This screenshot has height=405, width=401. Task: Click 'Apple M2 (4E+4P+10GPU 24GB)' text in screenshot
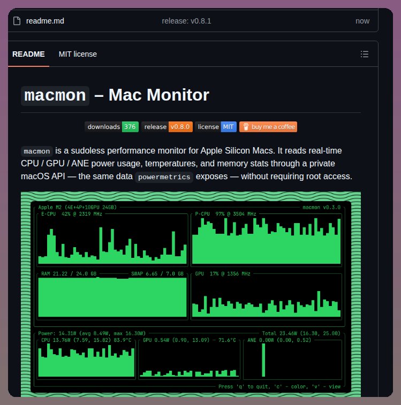pyautogui.click(x=77, y=207)
